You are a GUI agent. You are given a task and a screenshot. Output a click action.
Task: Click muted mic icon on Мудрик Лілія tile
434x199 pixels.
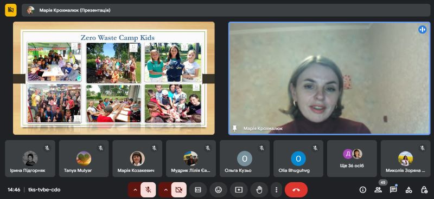(208, 148)
